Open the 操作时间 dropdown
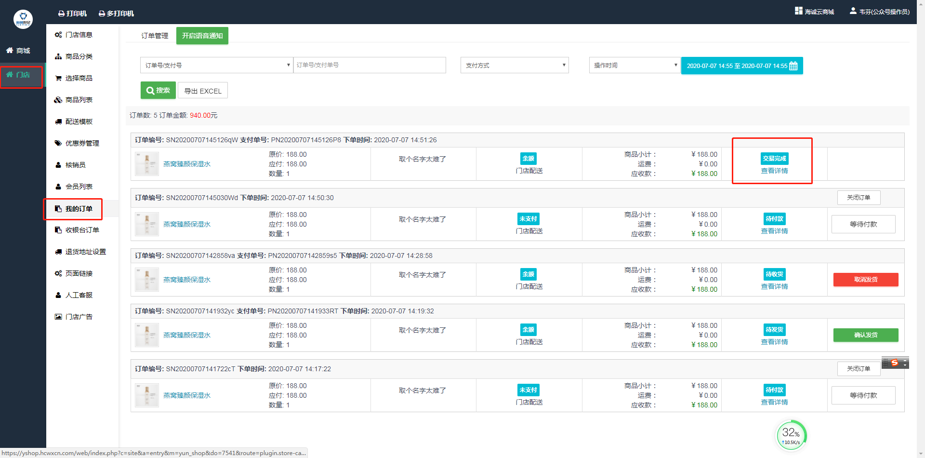 click(634, 65)
